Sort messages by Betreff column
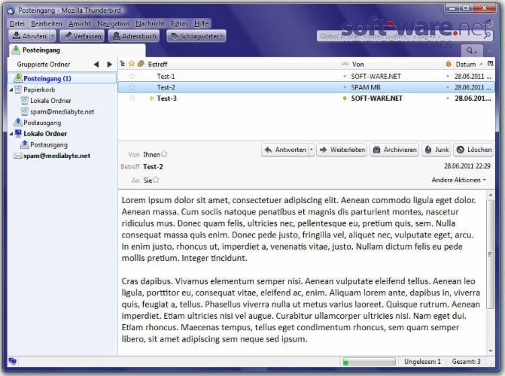The image size is (505, 376). coord(243,65)
